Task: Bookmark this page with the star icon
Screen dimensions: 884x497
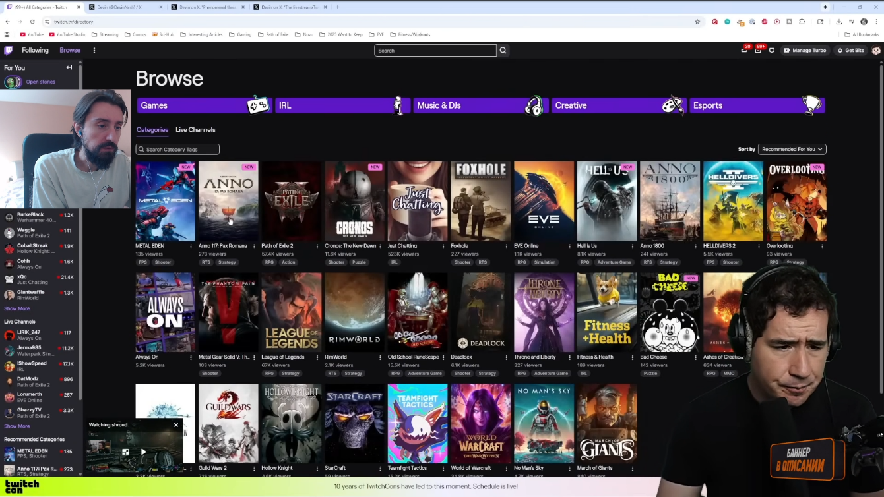Action: [697, 22]
